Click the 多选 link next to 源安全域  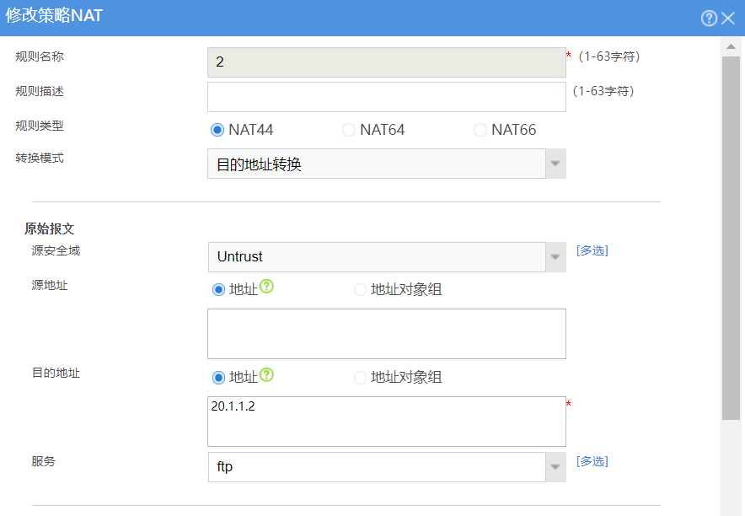coord(592,250)
